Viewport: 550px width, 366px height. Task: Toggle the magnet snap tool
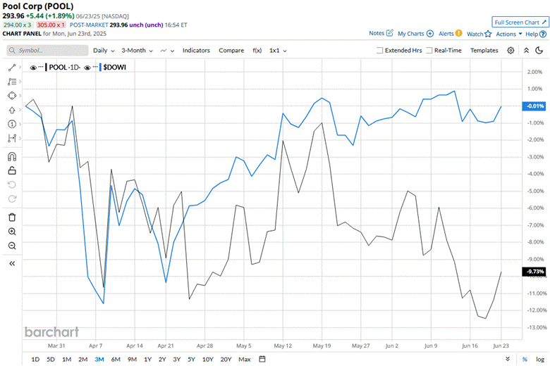(x=12, y=156)
